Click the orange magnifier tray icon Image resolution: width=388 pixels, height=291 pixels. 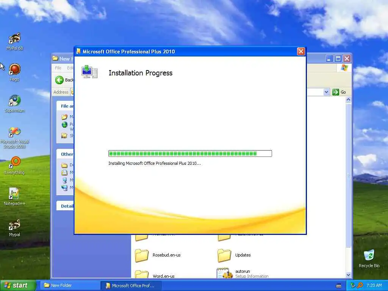coord(360,286)
